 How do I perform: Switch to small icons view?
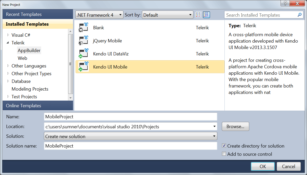pos(198,15)
